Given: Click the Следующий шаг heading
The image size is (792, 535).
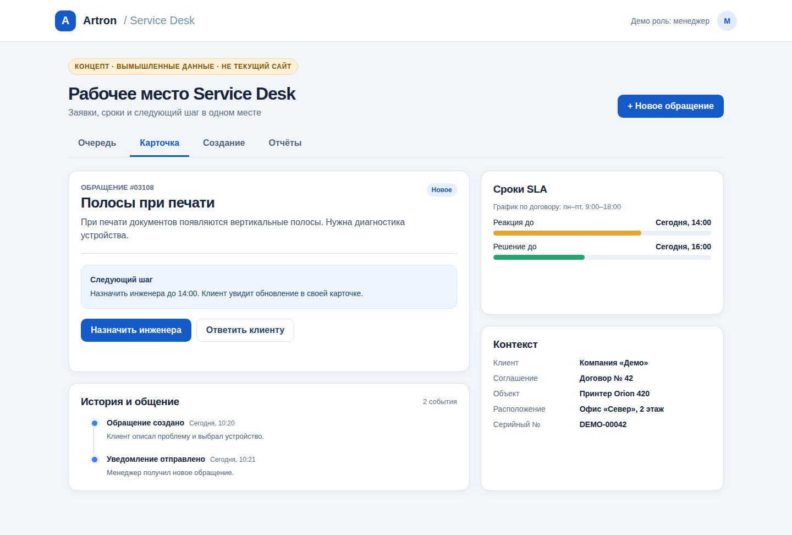Looking at the screenshot, I should click(x=122, y=280).
